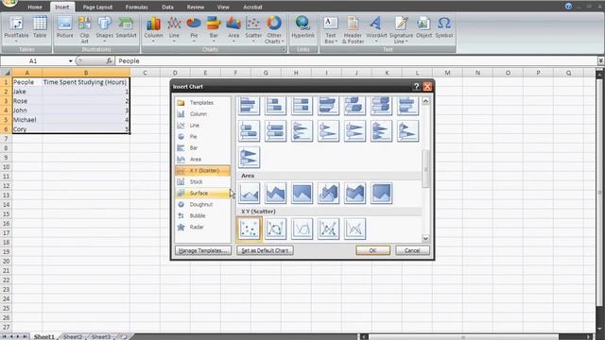
Task: Open the Acrobat ribbon tab
Action: (x=252, y=7)
